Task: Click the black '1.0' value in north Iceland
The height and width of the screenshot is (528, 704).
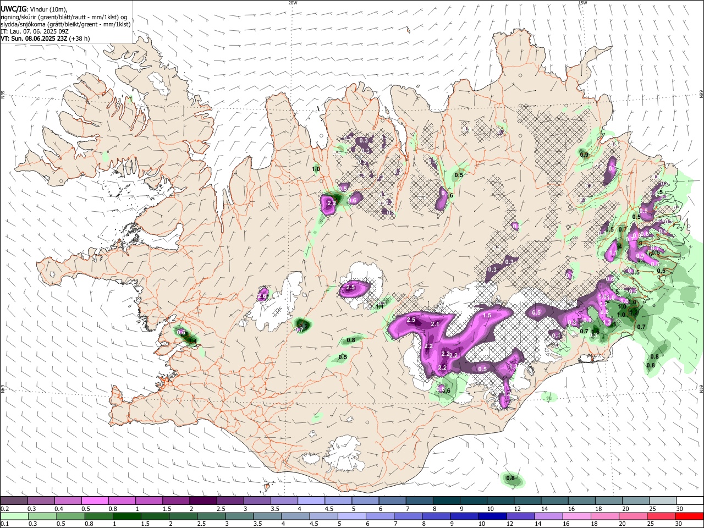Action: tap(316, 169)
